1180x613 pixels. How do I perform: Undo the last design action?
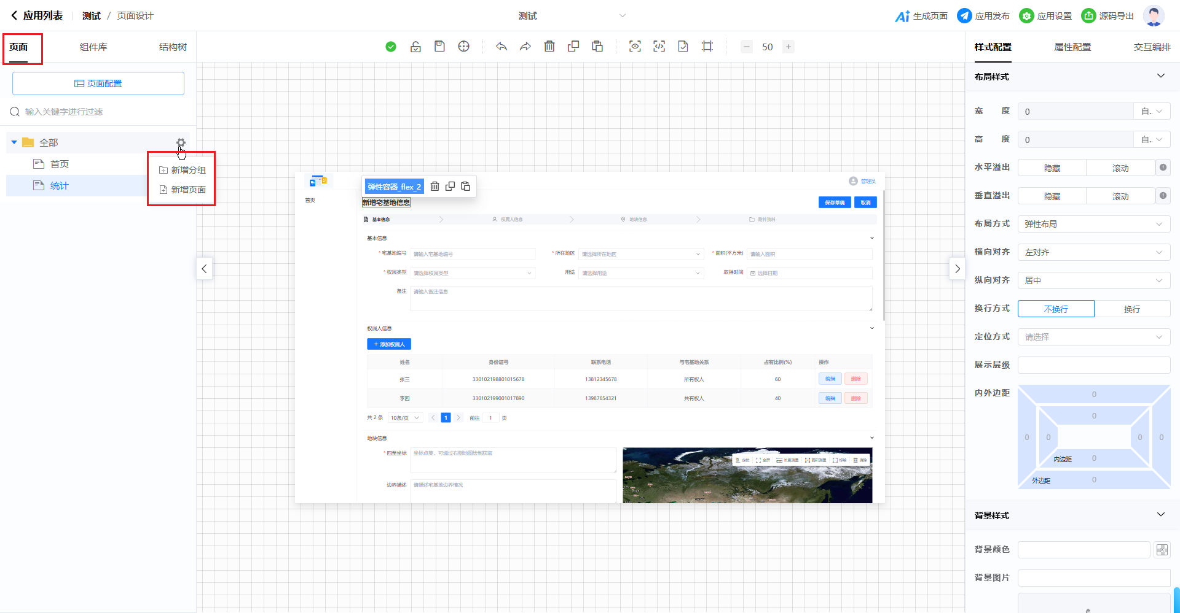click(x=502, y=47)
